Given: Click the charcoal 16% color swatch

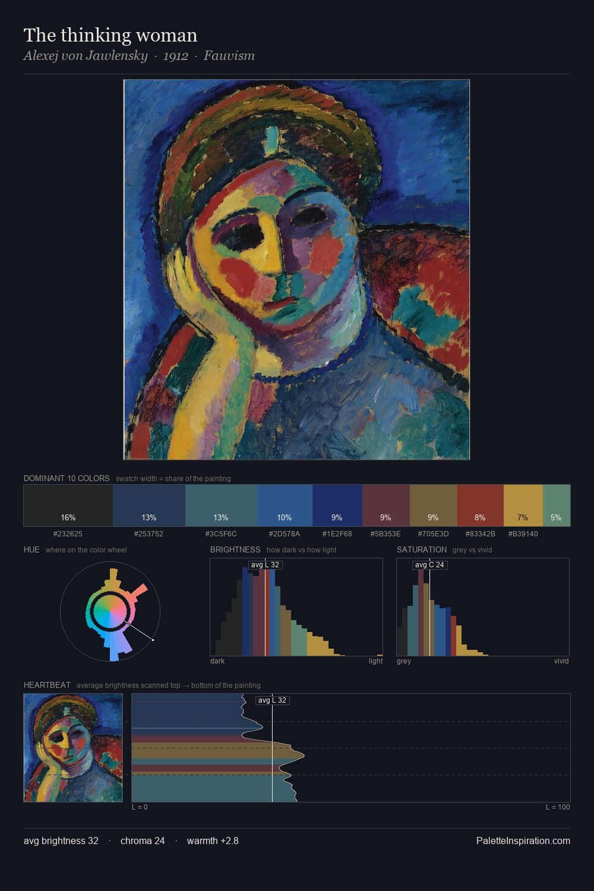Looking at the screenshot, I should point(68,505).
